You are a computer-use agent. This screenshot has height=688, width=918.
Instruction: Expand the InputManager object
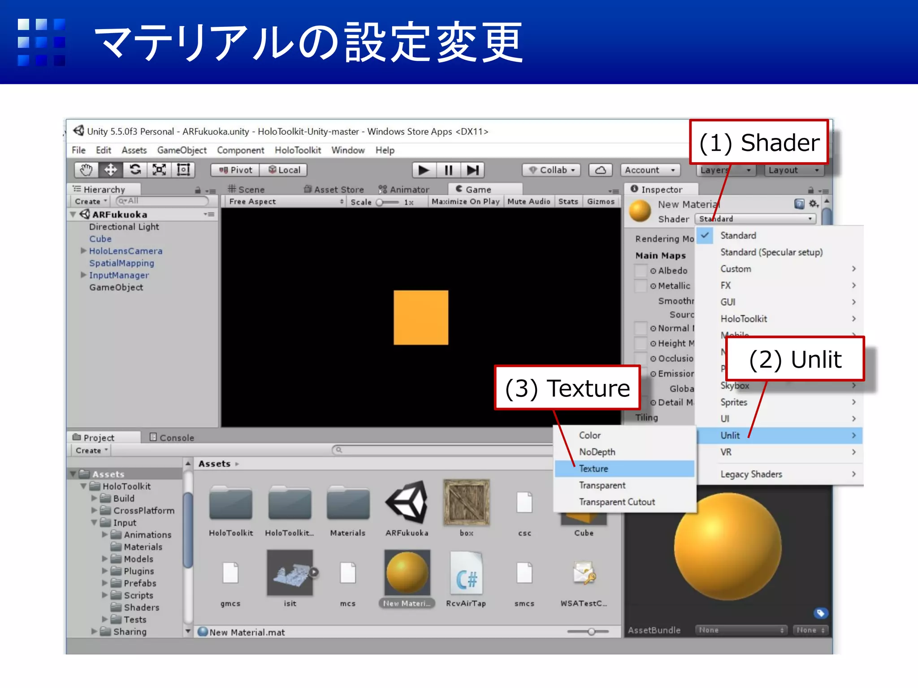coord(83,275)
